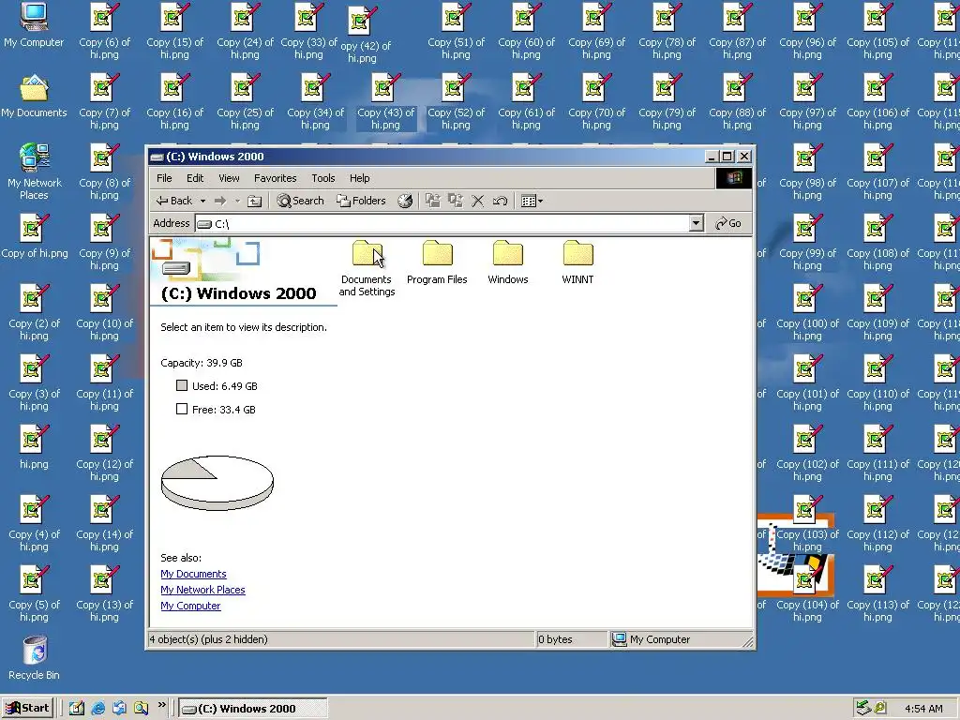
Task: Expand the quick launch overflow chevron
Action: coord(161,705)
